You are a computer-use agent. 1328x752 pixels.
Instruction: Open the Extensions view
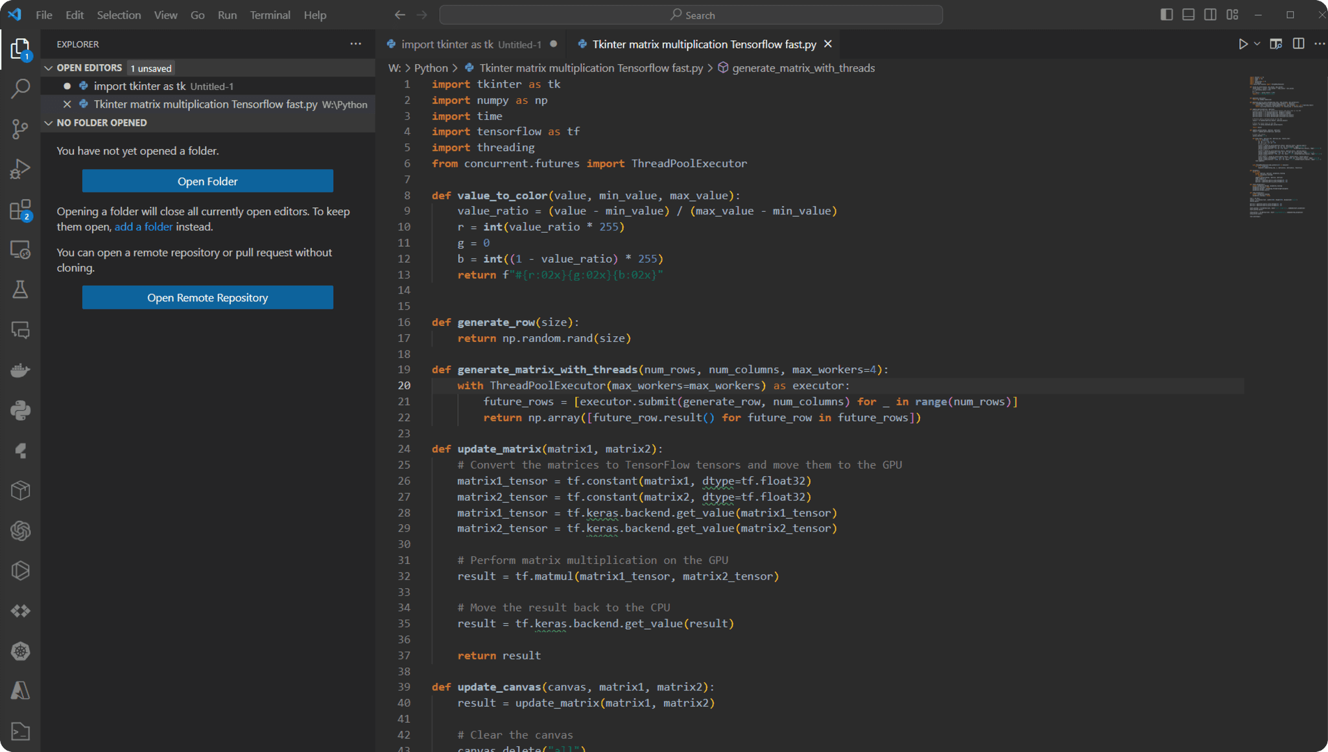(20, 210)
